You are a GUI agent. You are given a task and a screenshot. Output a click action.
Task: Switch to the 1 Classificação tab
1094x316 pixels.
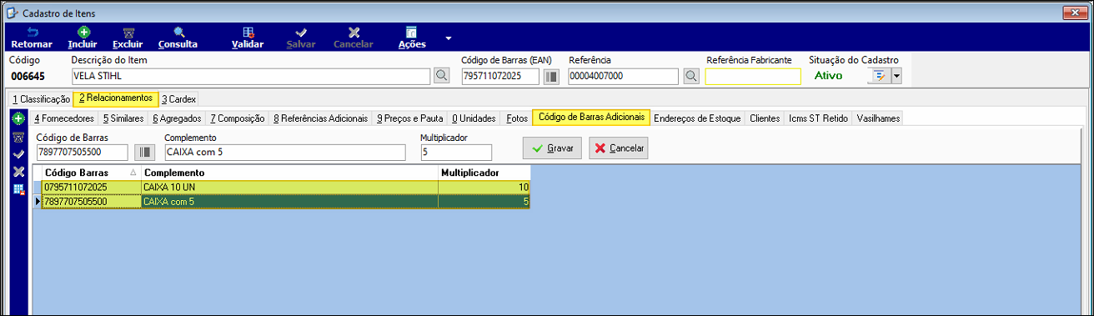click(41, 98)
